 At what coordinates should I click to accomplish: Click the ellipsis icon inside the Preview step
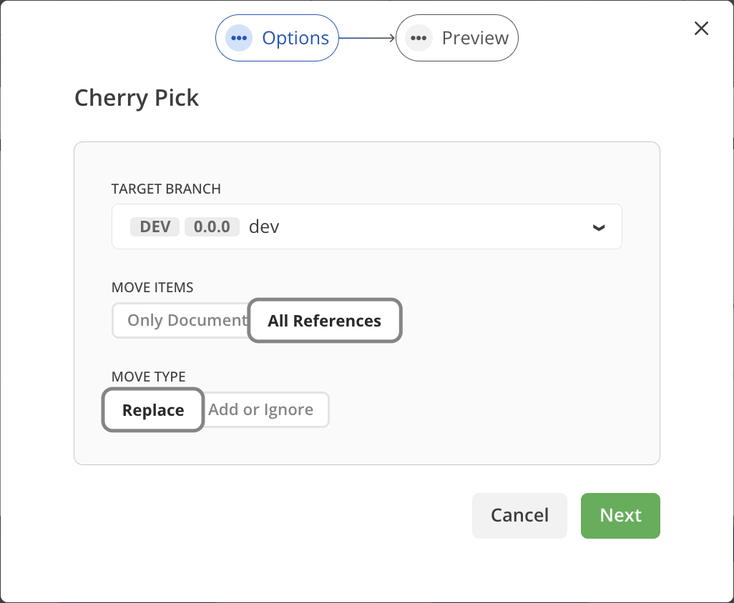click(419, 38)
